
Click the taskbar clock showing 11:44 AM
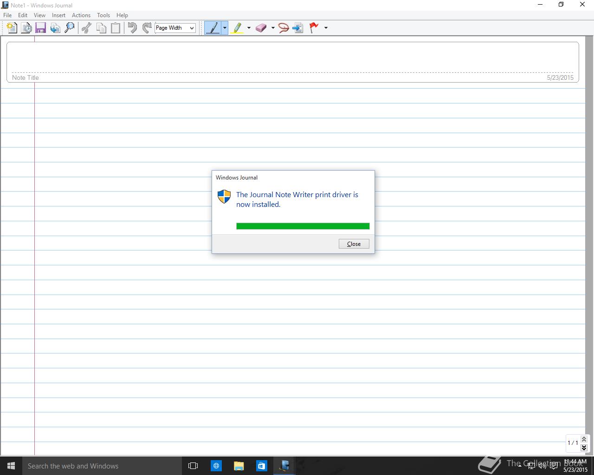pyautogui.click(x=575, y=466)
